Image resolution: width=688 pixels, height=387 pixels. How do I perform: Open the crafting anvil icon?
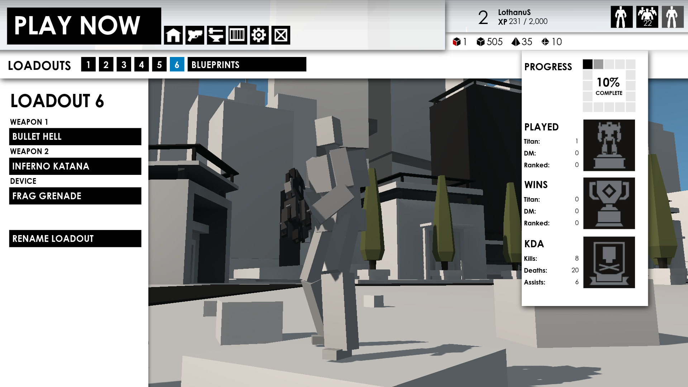pos(216,35)
